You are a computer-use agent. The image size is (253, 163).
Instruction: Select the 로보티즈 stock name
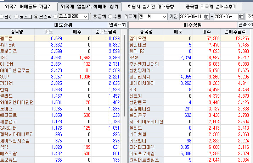pyautogui.click(x=9, y=51)
